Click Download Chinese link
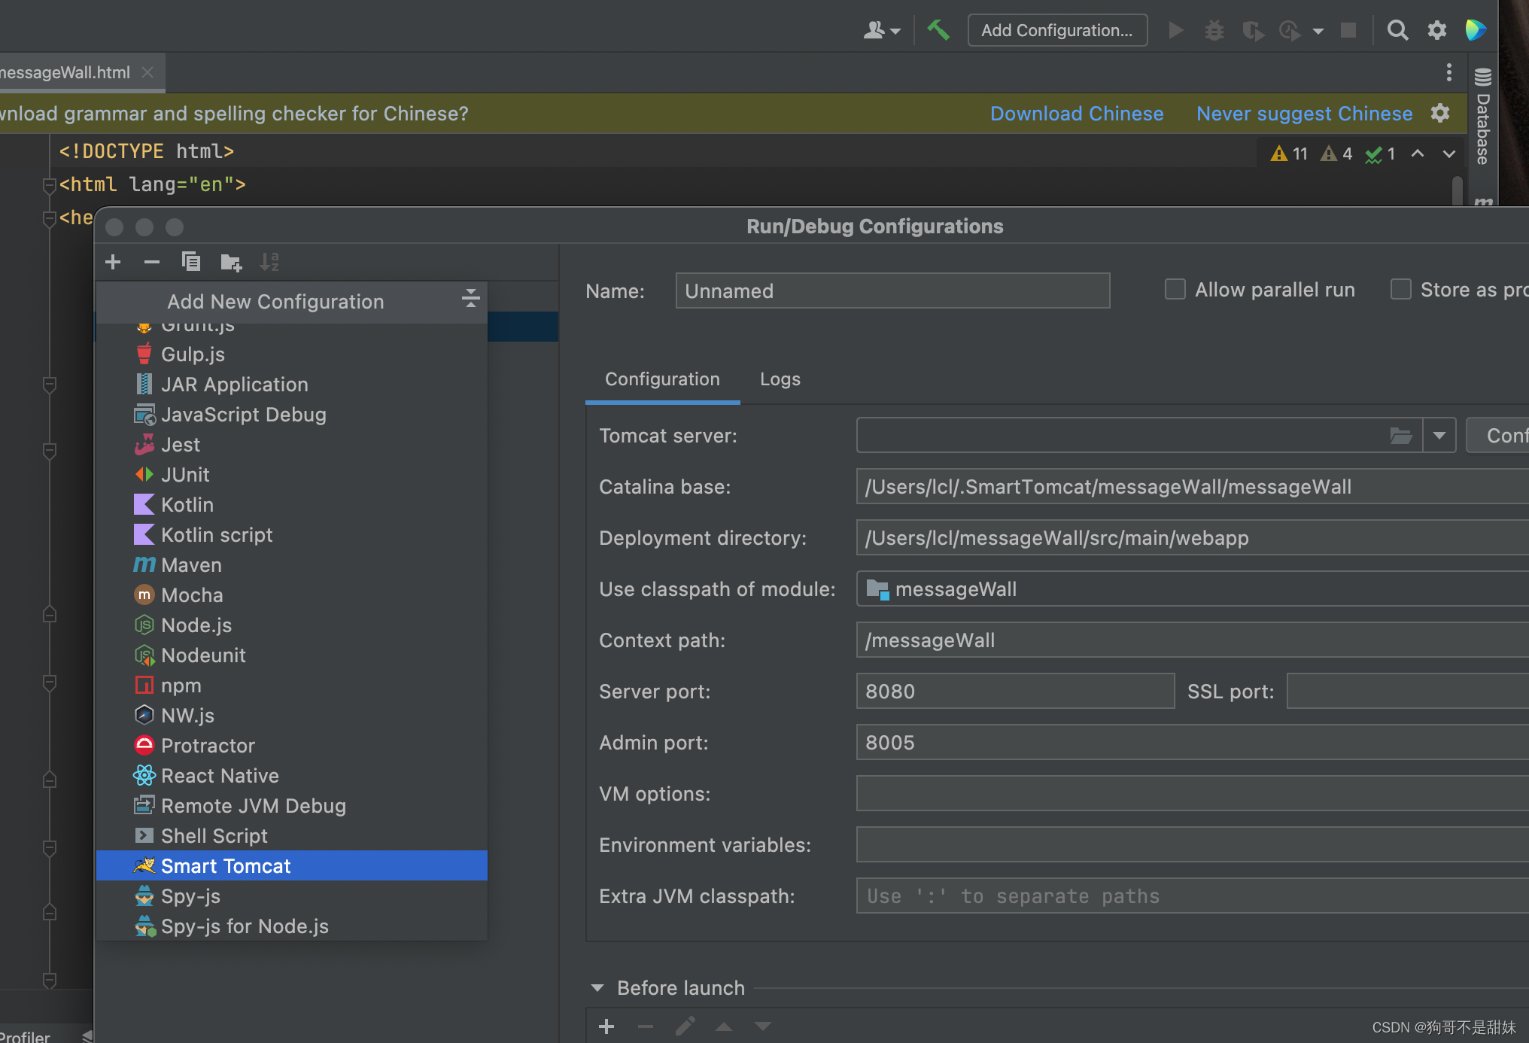Screen dimensions: 1529x1043 pos(1077,114)
